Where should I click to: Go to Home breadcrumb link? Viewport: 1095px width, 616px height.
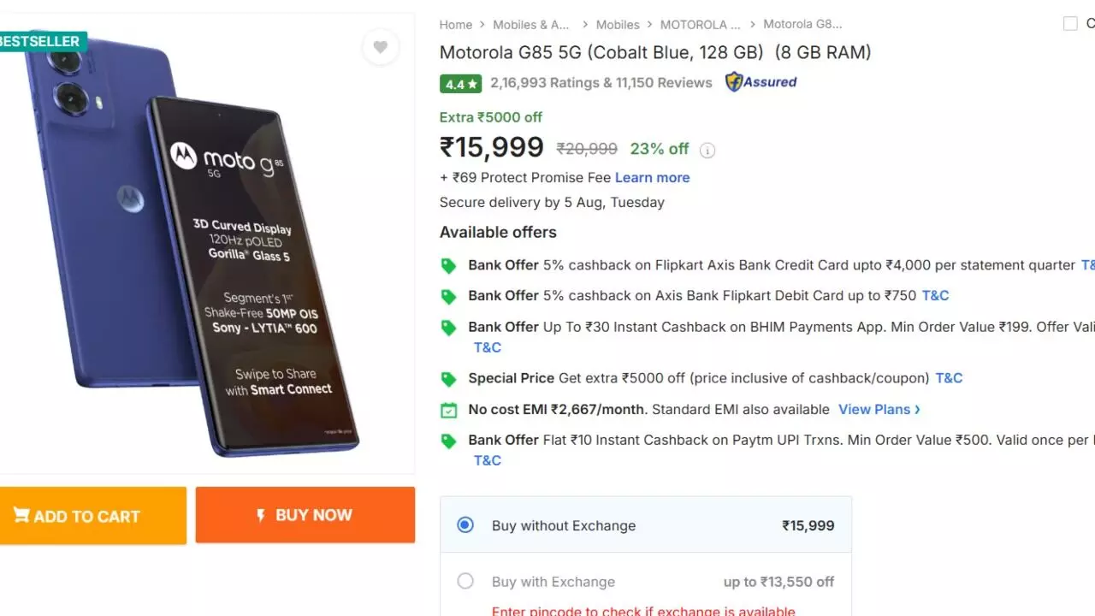456,25
